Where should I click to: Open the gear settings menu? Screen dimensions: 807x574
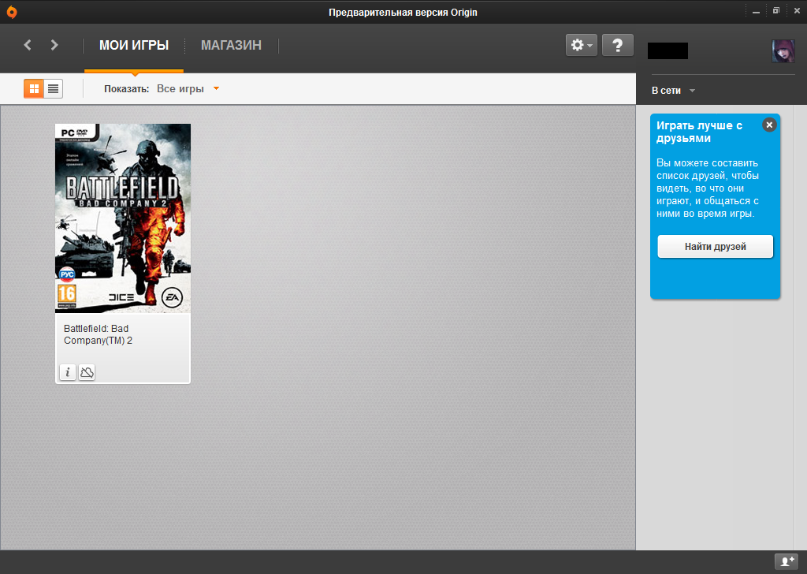[582, 45]
